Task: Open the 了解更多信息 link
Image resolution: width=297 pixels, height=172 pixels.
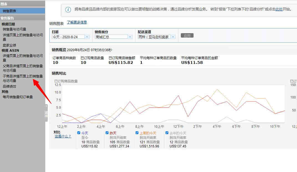Action: 77,22
